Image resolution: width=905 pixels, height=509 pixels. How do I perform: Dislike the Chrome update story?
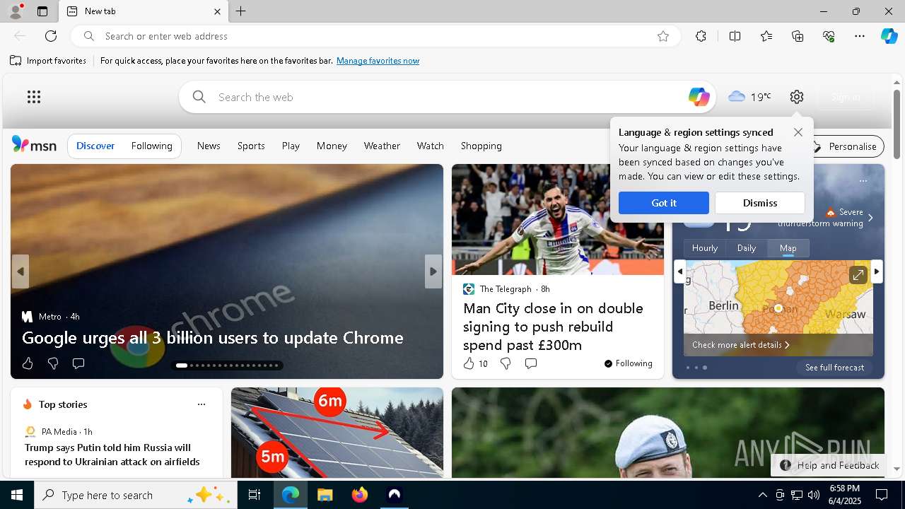pyautogui.click(x=52, y=363)
